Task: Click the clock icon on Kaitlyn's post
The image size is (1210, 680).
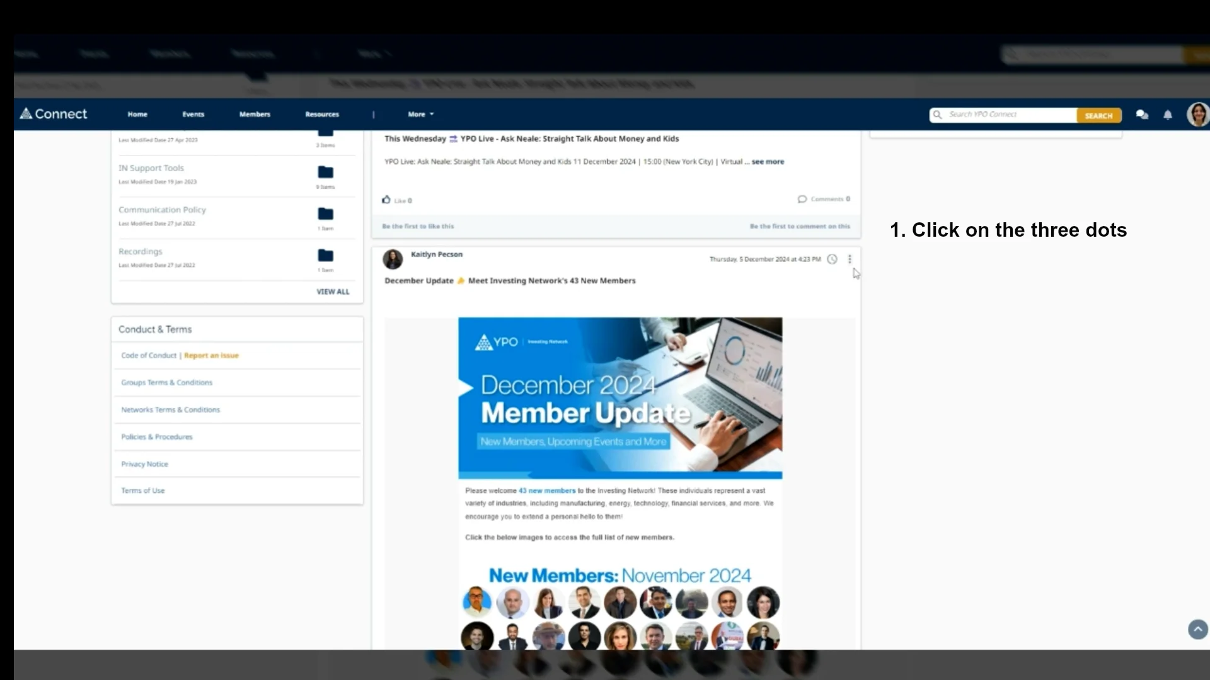Action: 832,259
